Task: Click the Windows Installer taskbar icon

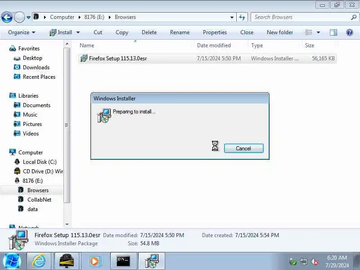Action: tap(152, 261)
